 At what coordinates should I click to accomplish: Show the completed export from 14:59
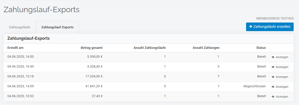(x=280, y=87)
